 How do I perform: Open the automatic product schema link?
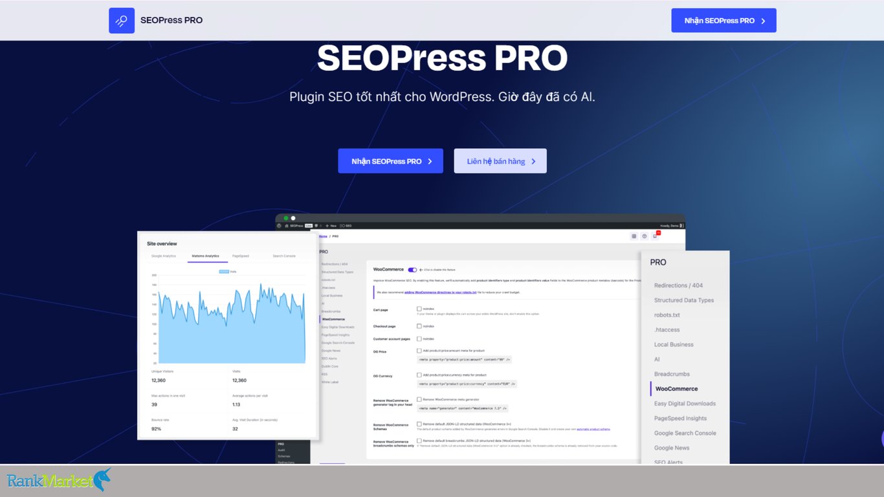click(595, 429)
